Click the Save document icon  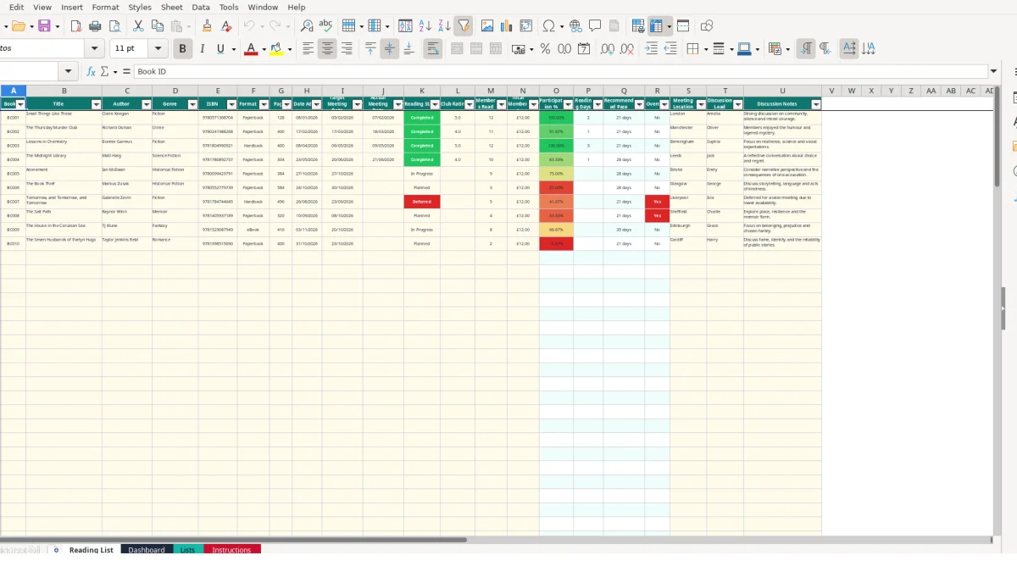tap(44, 26)
